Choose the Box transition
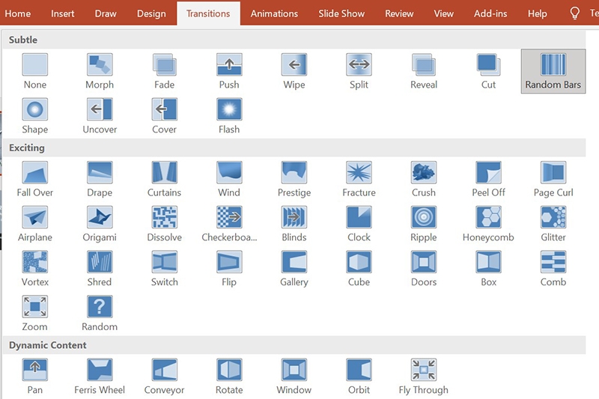Viewport: 599px width, 399px height. pos(488,269)
